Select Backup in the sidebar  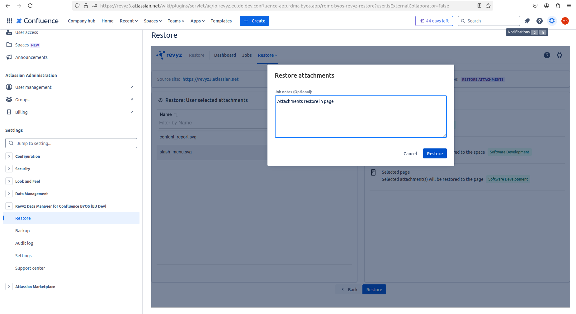click(71, 231)
